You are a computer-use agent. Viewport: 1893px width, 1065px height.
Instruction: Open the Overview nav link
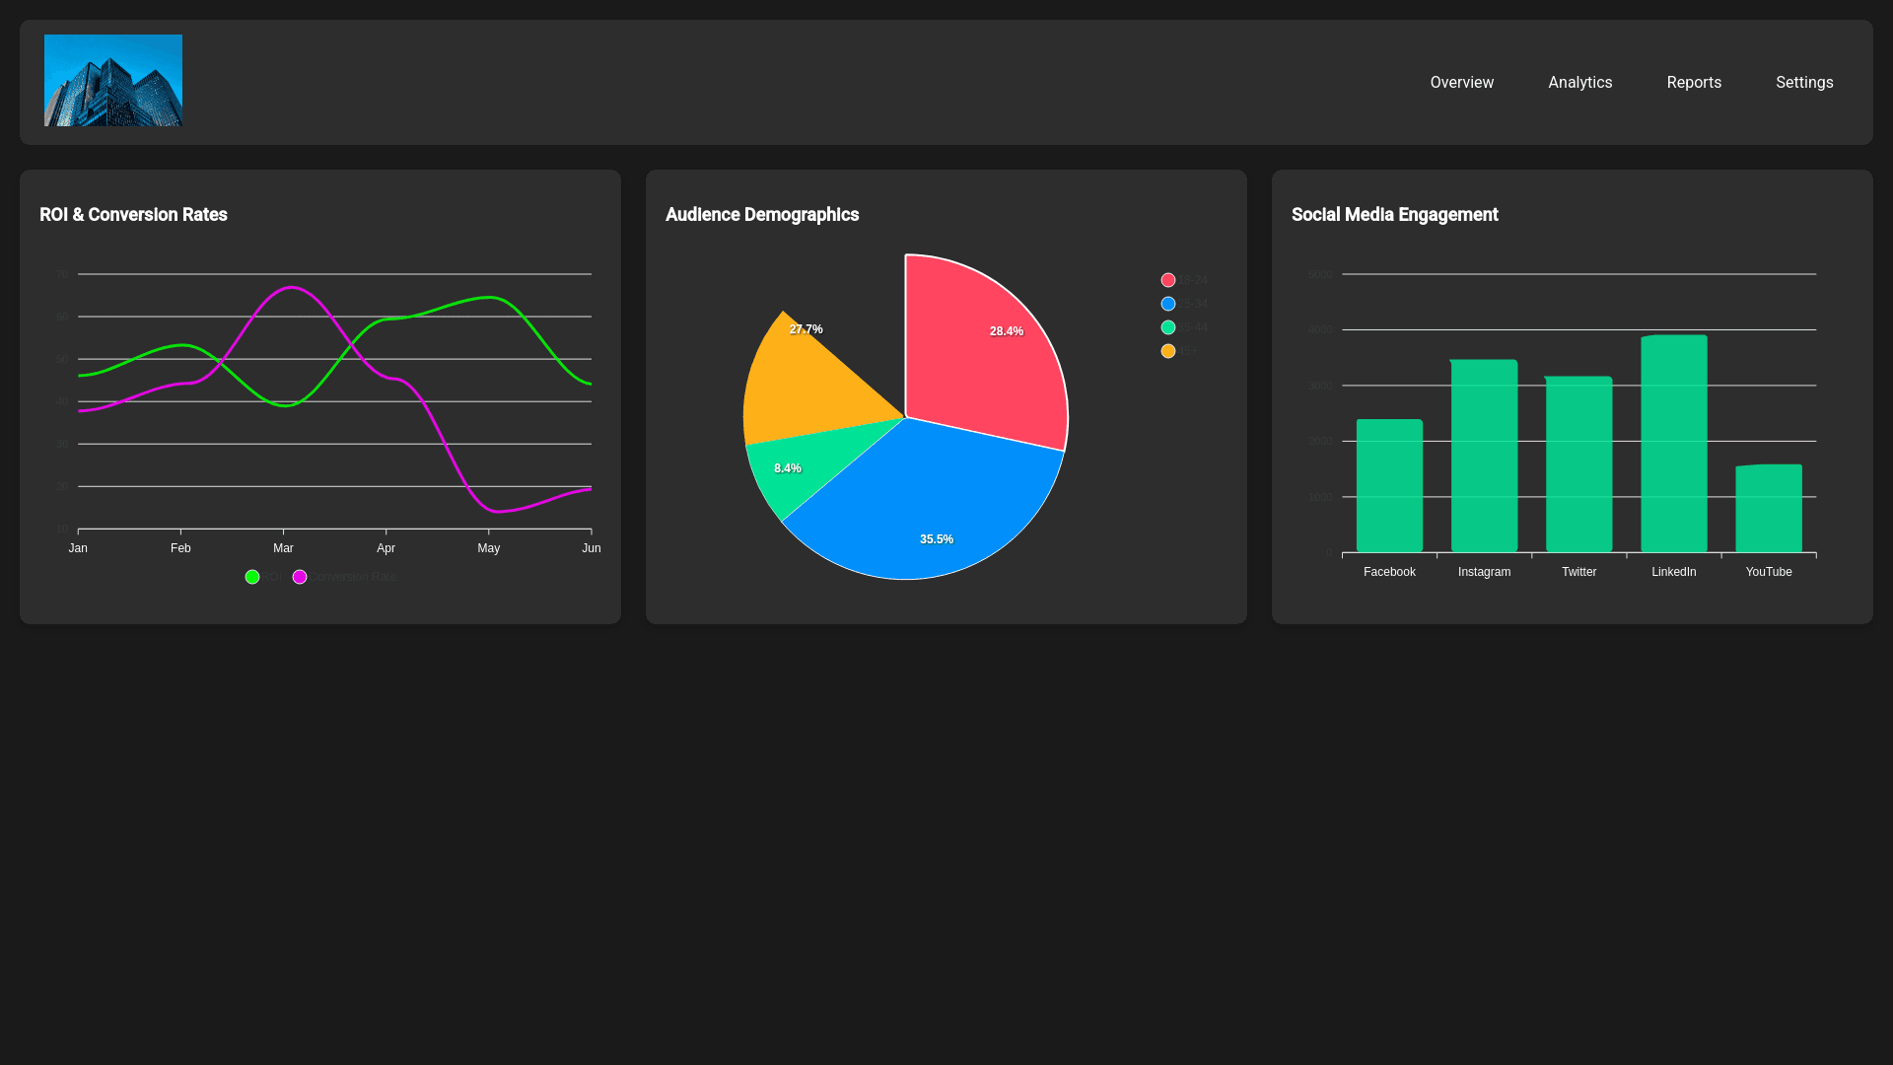tap(1461, 83)
